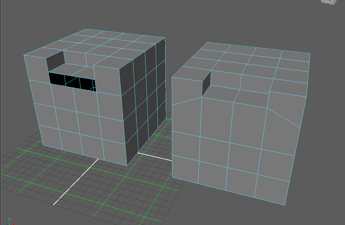This screenshot has height=225, width=345.
Task: Click the dark notch face on the right cube
Action: click(x=206, y=84)
